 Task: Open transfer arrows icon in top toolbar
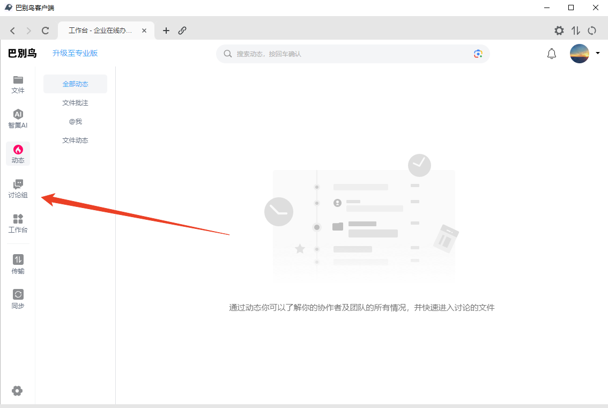(x=575, y=31)
